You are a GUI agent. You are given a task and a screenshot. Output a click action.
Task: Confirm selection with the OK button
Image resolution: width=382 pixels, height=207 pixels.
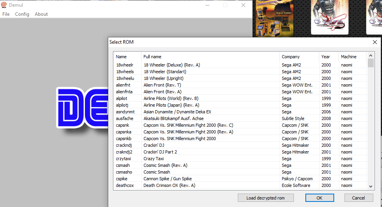click(320, 198)
